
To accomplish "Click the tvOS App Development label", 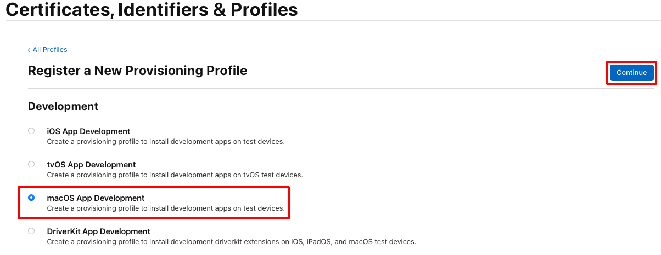I will [91, 165].
